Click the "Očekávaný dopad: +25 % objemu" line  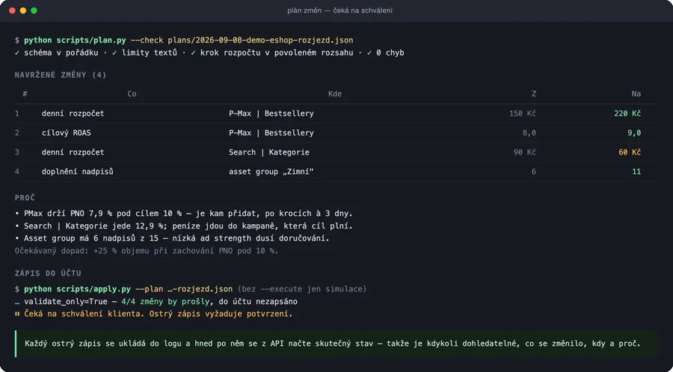147,251
